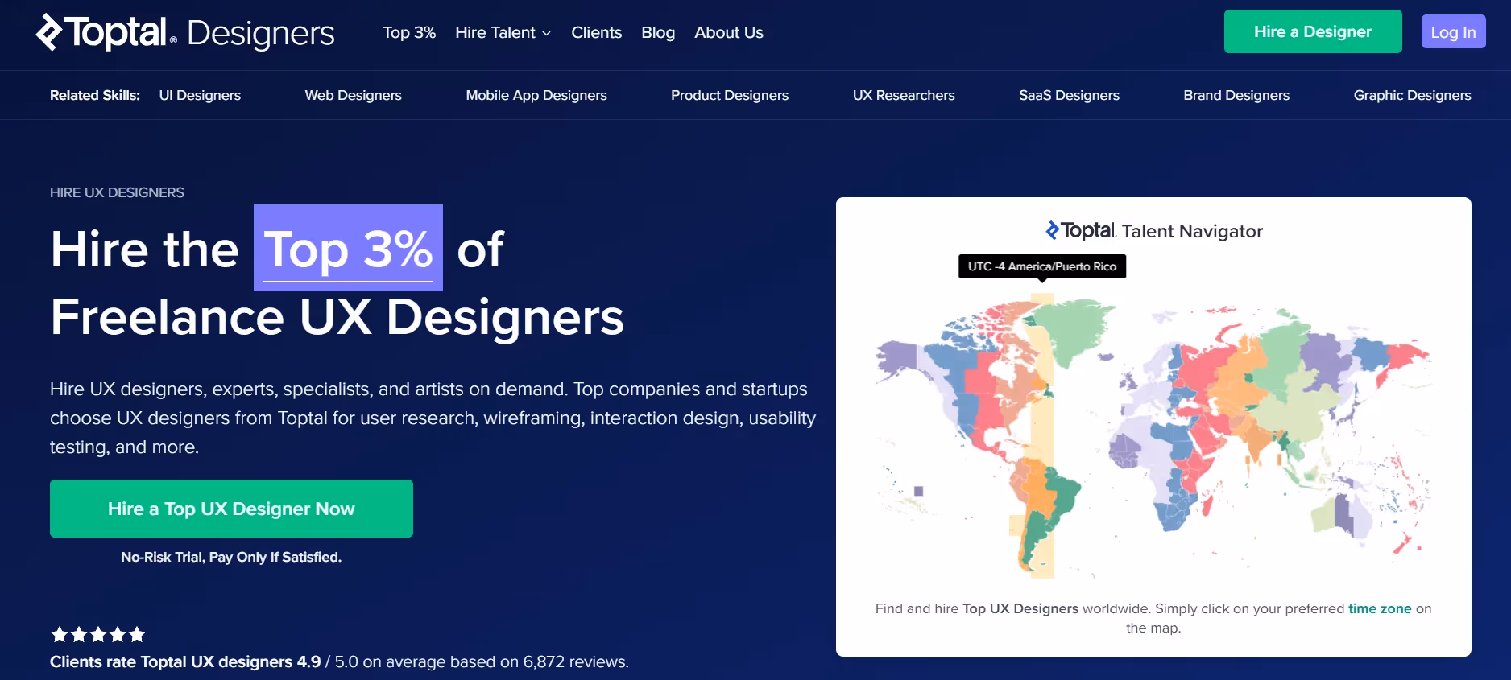
Task: Click the Log In button
Action: pos(1453,31)
